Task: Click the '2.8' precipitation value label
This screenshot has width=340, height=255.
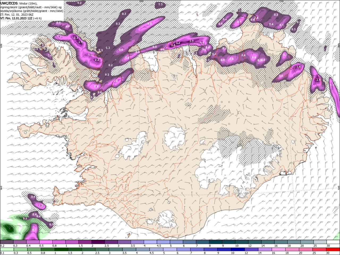Action: [173, 45]
